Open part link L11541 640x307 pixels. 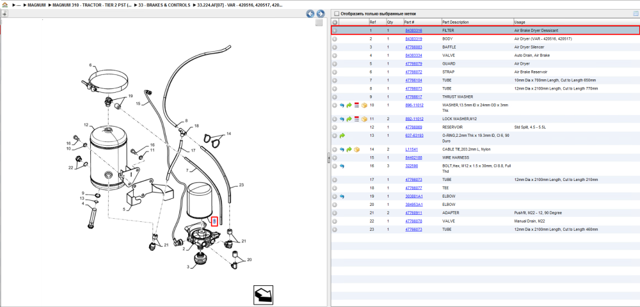411,150
